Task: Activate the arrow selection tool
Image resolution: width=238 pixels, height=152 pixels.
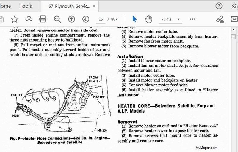Action: point(134,19)
